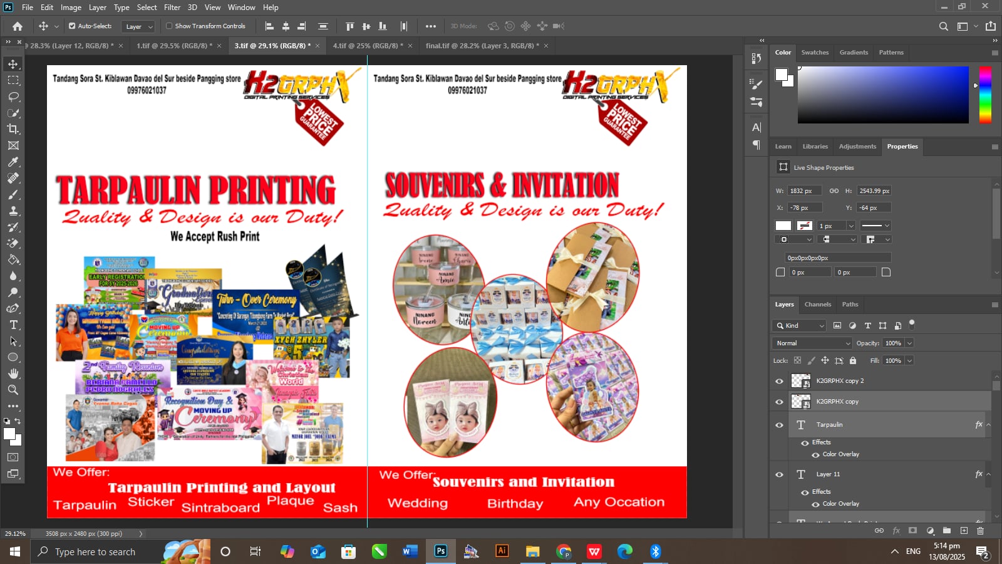Select the Horizontal Type tool

13,325
